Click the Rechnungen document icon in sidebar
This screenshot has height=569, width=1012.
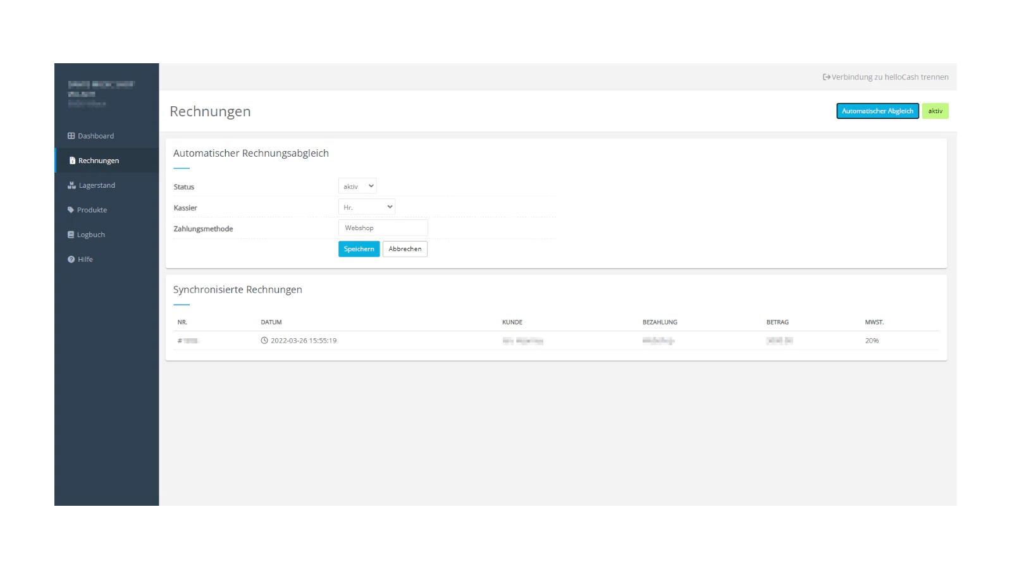pyautogui.click(x=72, y=161)
